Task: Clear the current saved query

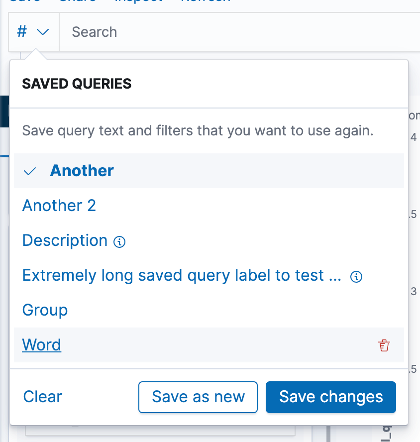Action: click(x=43, y=397)
